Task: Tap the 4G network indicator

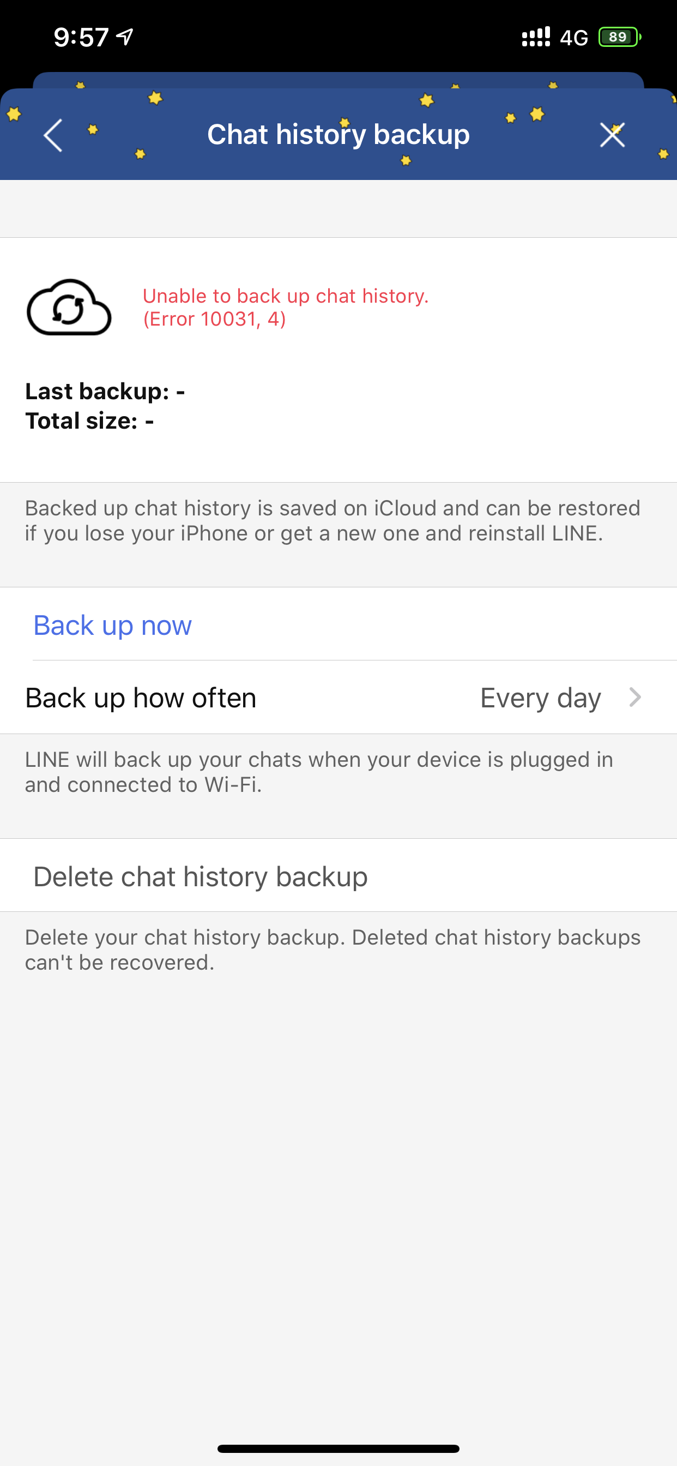Action: pos(573,38)
